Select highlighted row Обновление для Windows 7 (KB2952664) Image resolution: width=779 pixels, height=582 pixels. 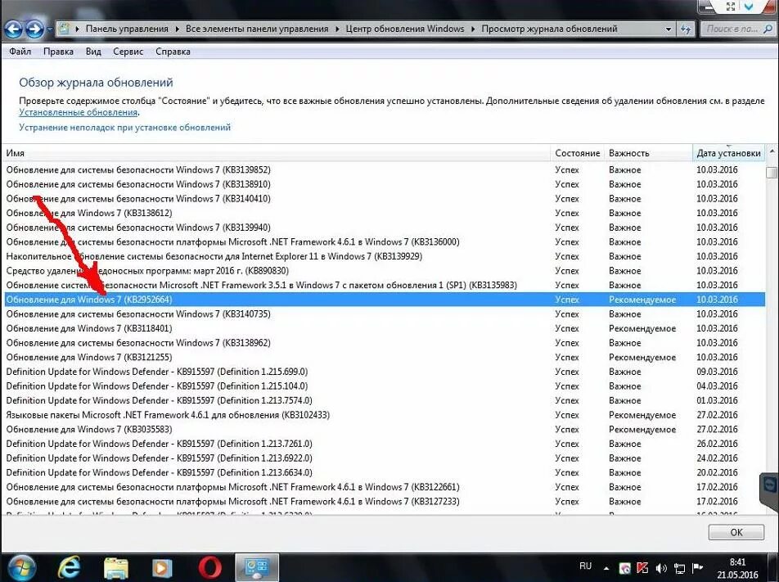[x=384, y=300]
